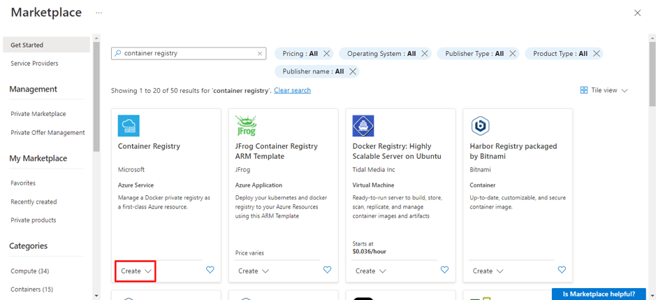
Task: Open JFrog Container Registry ARM Template title
Action: [x=277, y=151]
